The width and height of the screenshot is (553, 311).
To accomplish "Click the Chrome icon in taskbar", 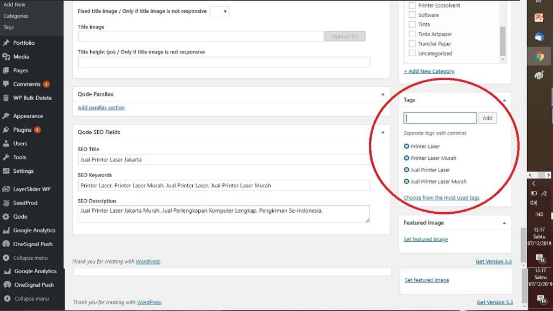I will pyautogui.click(x=539, y=56).
